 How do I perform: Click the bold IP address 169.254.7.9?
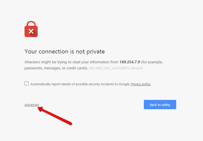pyautogui.click(x=130, y=62)
